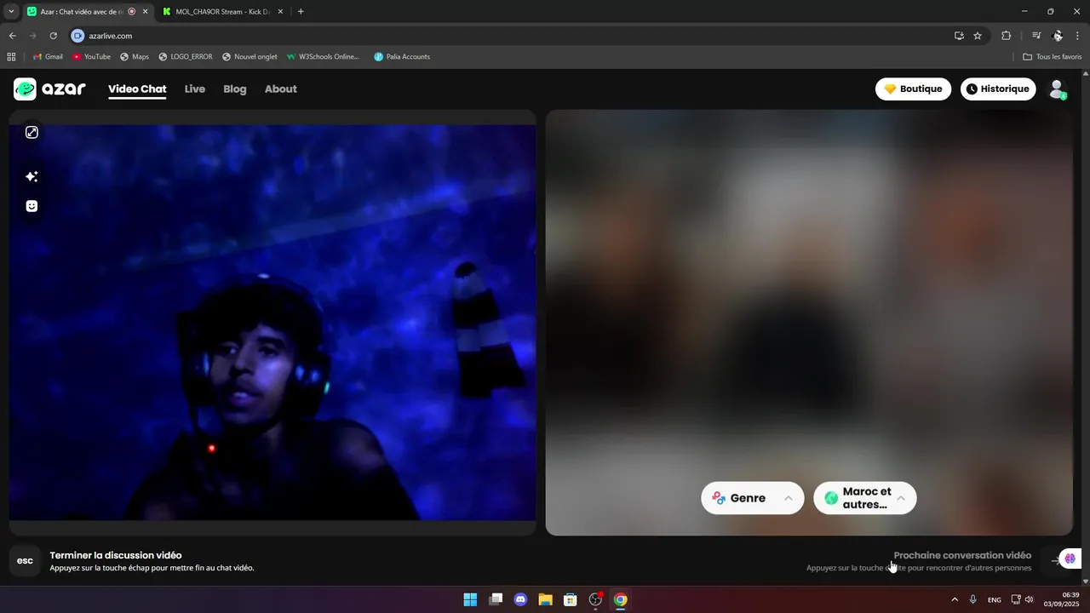Open Windows Start menu
Screen dimensions: 1090x613
coord(470,599)
